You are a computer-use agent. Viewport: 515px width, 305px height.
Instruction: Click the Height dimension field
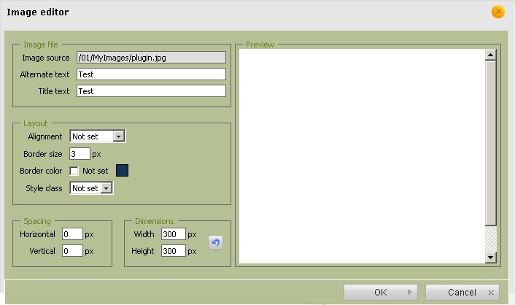pos(172,251)
